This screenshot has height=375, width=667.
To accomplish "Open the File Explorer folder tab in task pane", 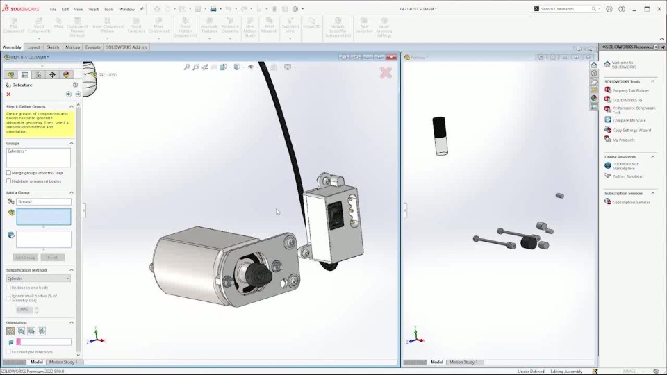I will coord(594,82).
